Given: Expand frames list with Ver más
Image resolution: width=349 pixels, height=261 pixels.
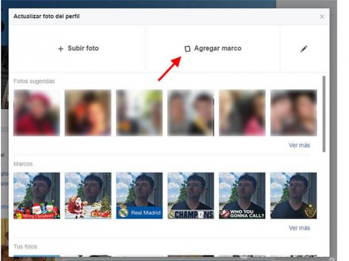Looking at the screenshot, I should [299, 228].
